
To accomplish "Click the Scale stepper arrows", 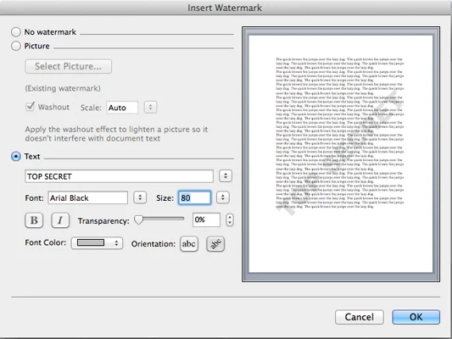I will coord(150,108).
